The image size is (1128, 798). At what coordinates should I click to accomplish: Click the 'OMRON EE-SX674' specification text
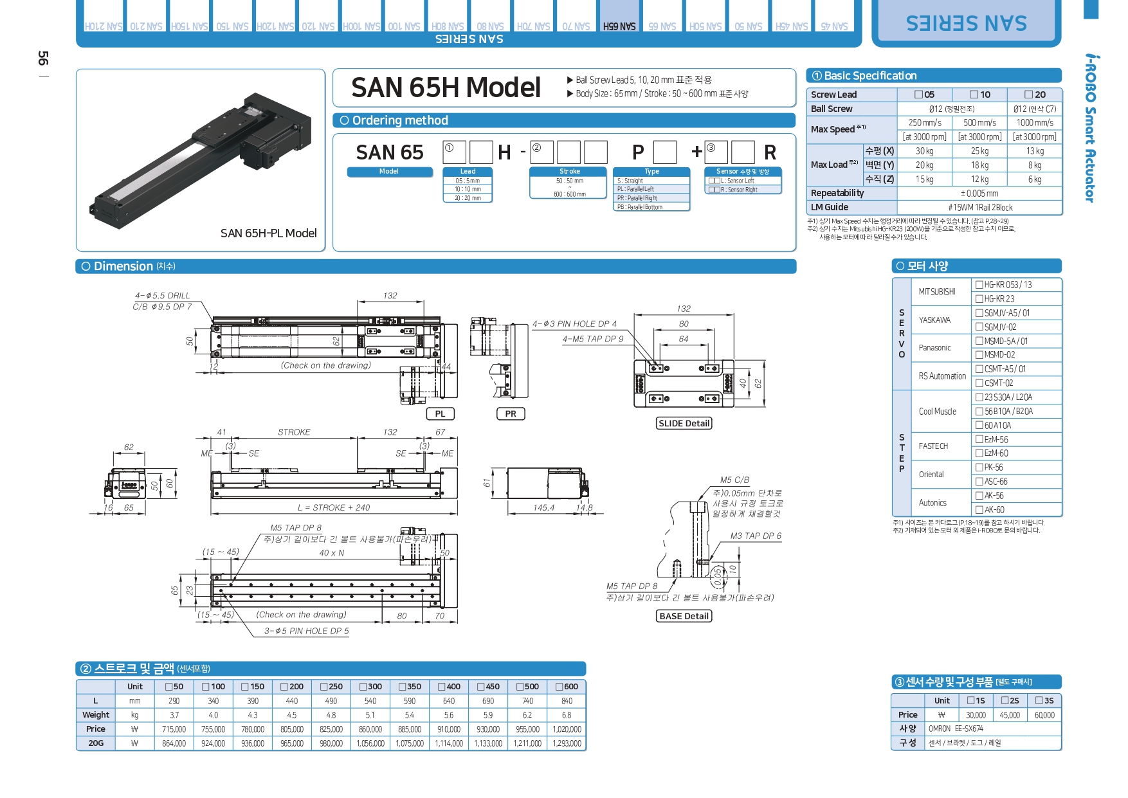[x=956, y=729]
